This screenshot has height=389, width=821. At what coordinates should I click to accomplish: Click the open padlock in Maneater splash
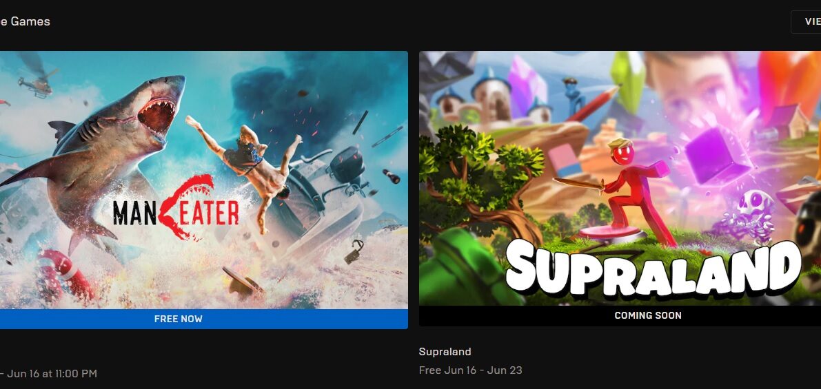click(354, 251)
